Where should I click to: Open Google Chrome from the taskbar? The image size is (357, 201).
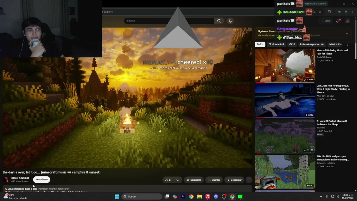[191, 197]
